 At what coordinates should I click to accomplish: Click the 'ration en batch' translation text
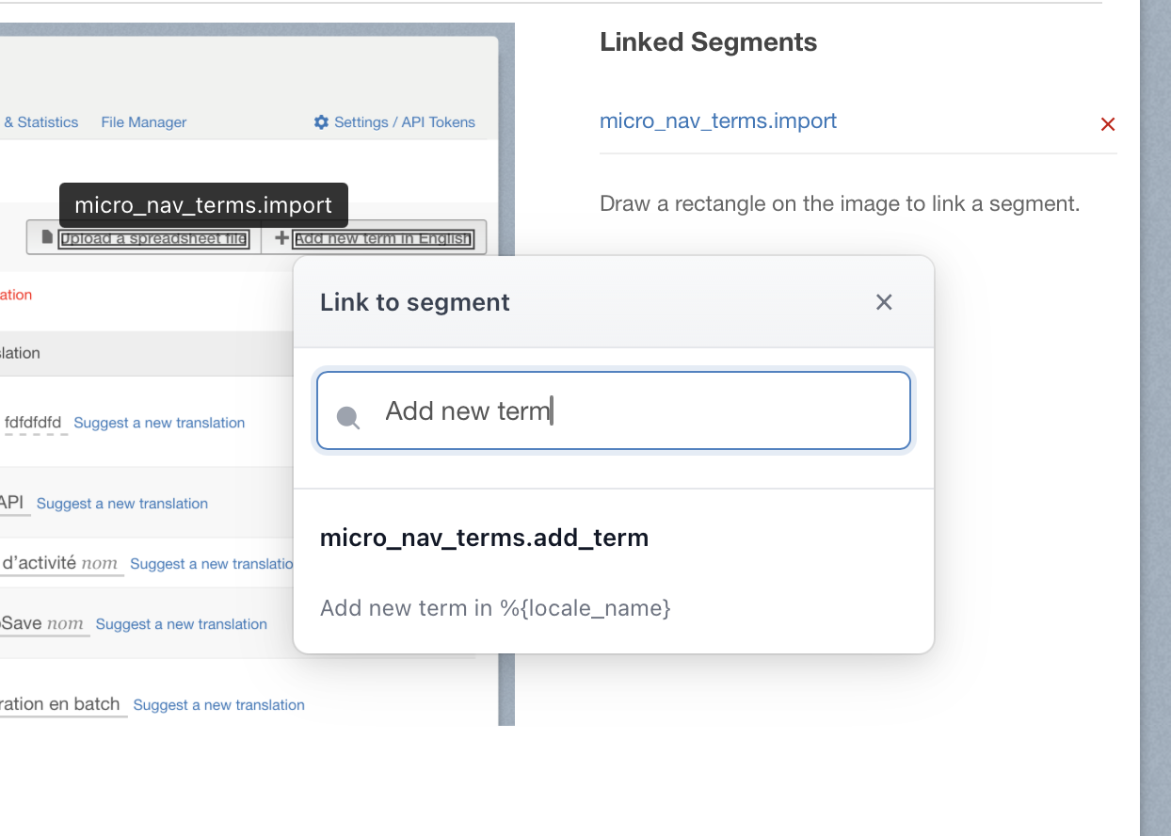[x=60, y=704]
